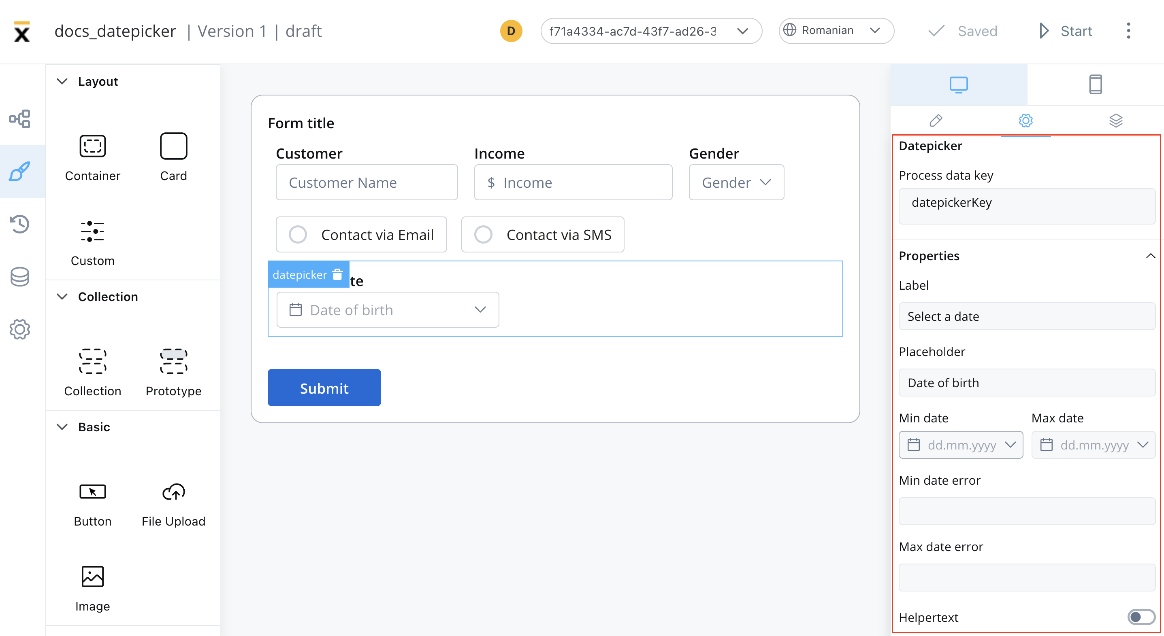Collapse the Basic section
This screenshot has height=636, width=1164.
[x=62, y=427]
